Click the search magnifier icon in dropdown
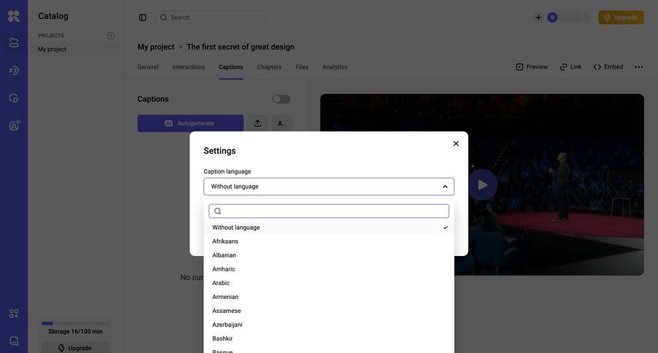This screenshot has width=658, height=353. tap(217, 211)
